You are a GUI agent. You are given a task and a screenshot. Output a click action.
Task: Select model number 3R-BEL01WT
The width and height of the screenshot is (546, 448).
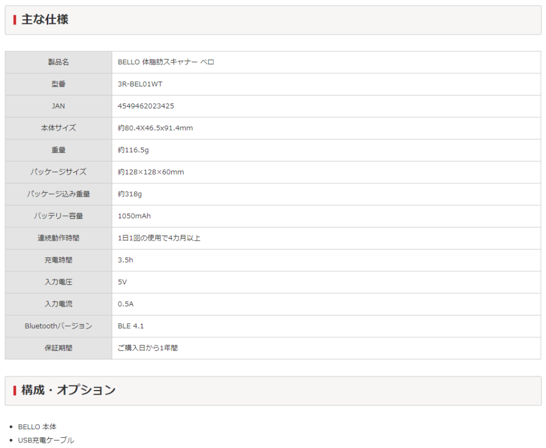140,84
